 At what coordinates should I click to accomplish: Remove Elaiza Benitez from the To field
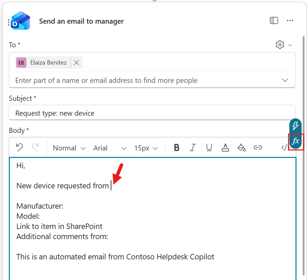76,62
